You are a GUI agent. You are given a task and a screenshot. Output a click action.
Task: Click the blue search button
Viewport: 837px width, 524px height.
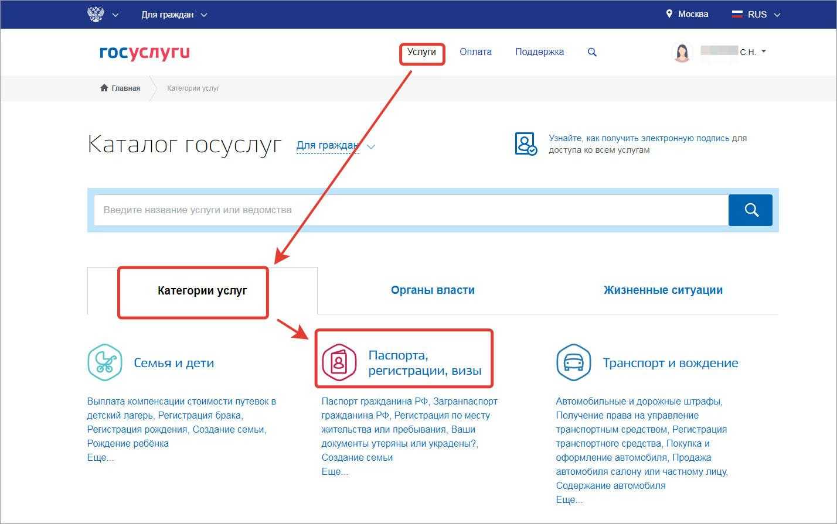(x=750, y=210)
